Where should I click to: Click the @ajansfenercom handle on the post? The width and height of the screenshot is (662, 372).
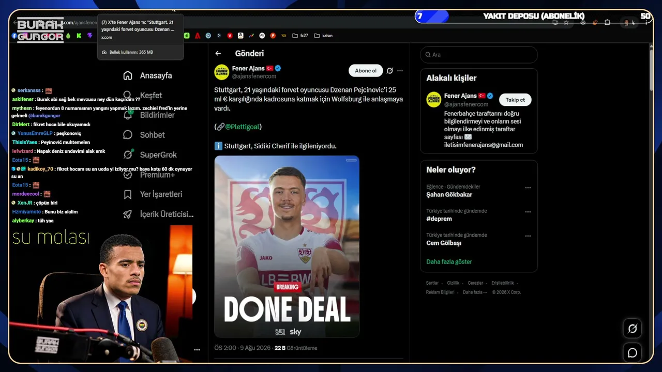click(254, 76)
